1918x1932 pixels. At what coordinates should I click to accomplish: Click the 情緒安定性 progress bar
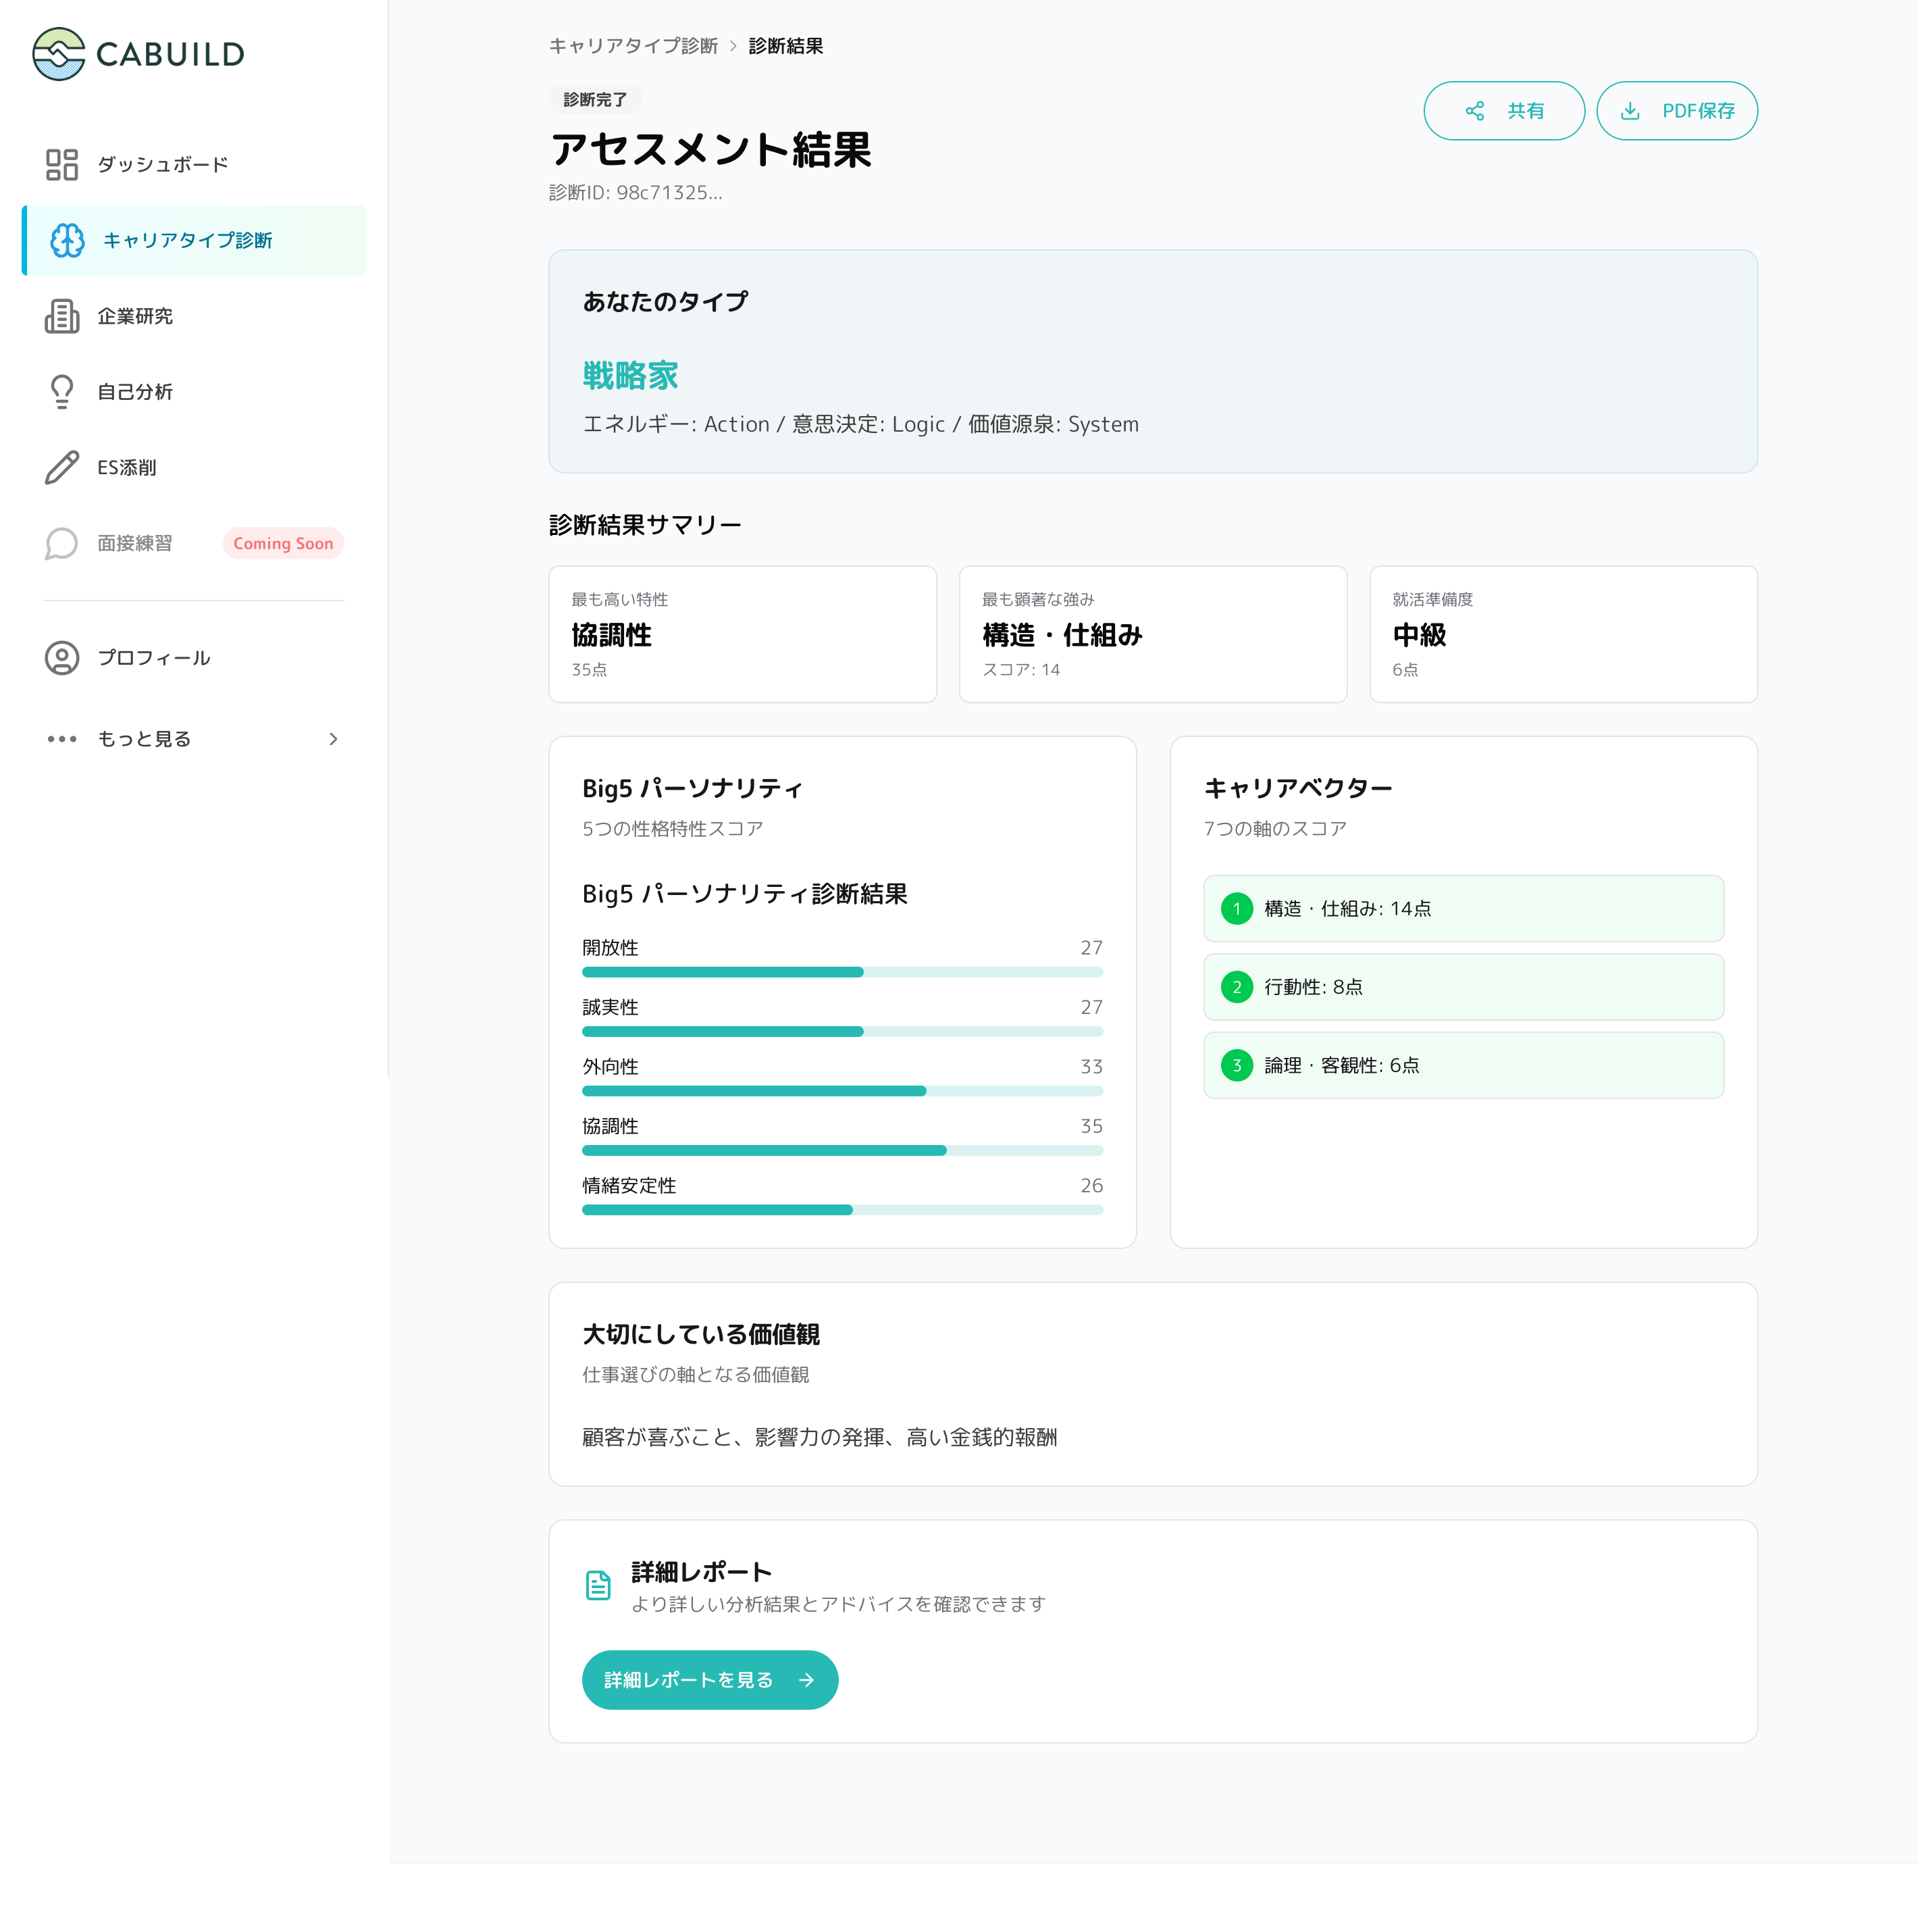(843, 1211)
